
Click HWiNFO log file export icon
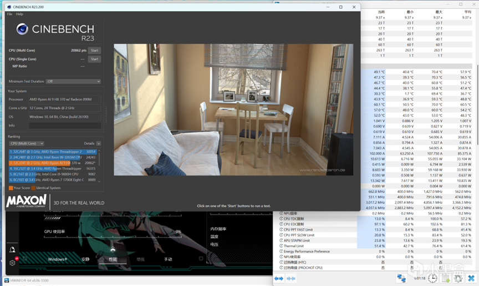point(446,278)
